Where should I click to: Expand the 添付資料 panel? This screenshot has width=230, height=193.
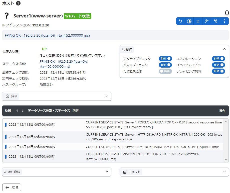click(x=57, y=172)
